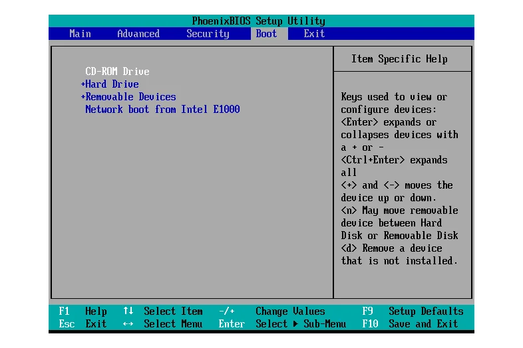Switch to the Main menu tab
Viewport: 523px width, 348px height.
(80, 34)
